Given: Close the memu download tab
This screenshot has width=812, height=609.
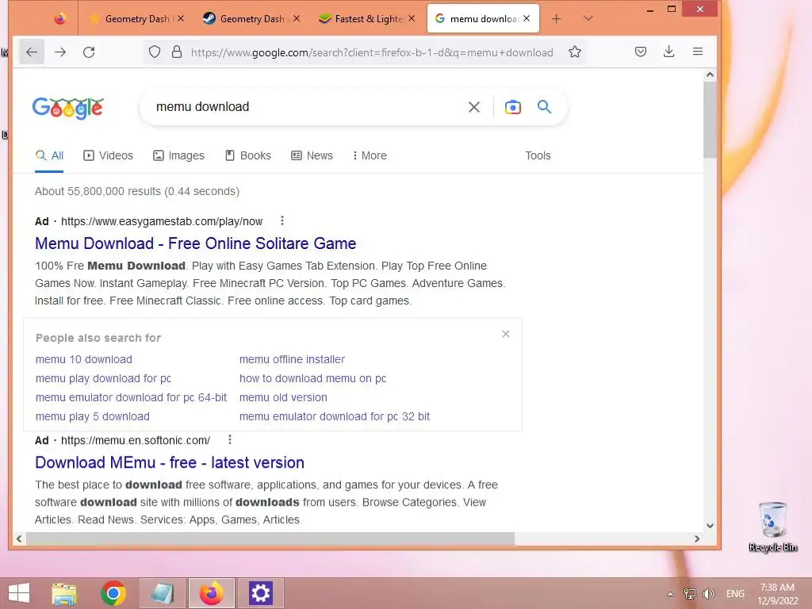Looking at the screenshot, I should click(x=527, y=19).
